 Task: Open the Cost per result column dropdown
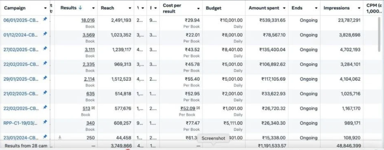[x=198, y=8]
